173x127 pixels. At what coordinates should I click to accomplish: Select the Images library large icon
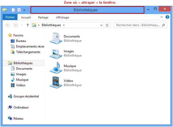[x=56, y=54]
